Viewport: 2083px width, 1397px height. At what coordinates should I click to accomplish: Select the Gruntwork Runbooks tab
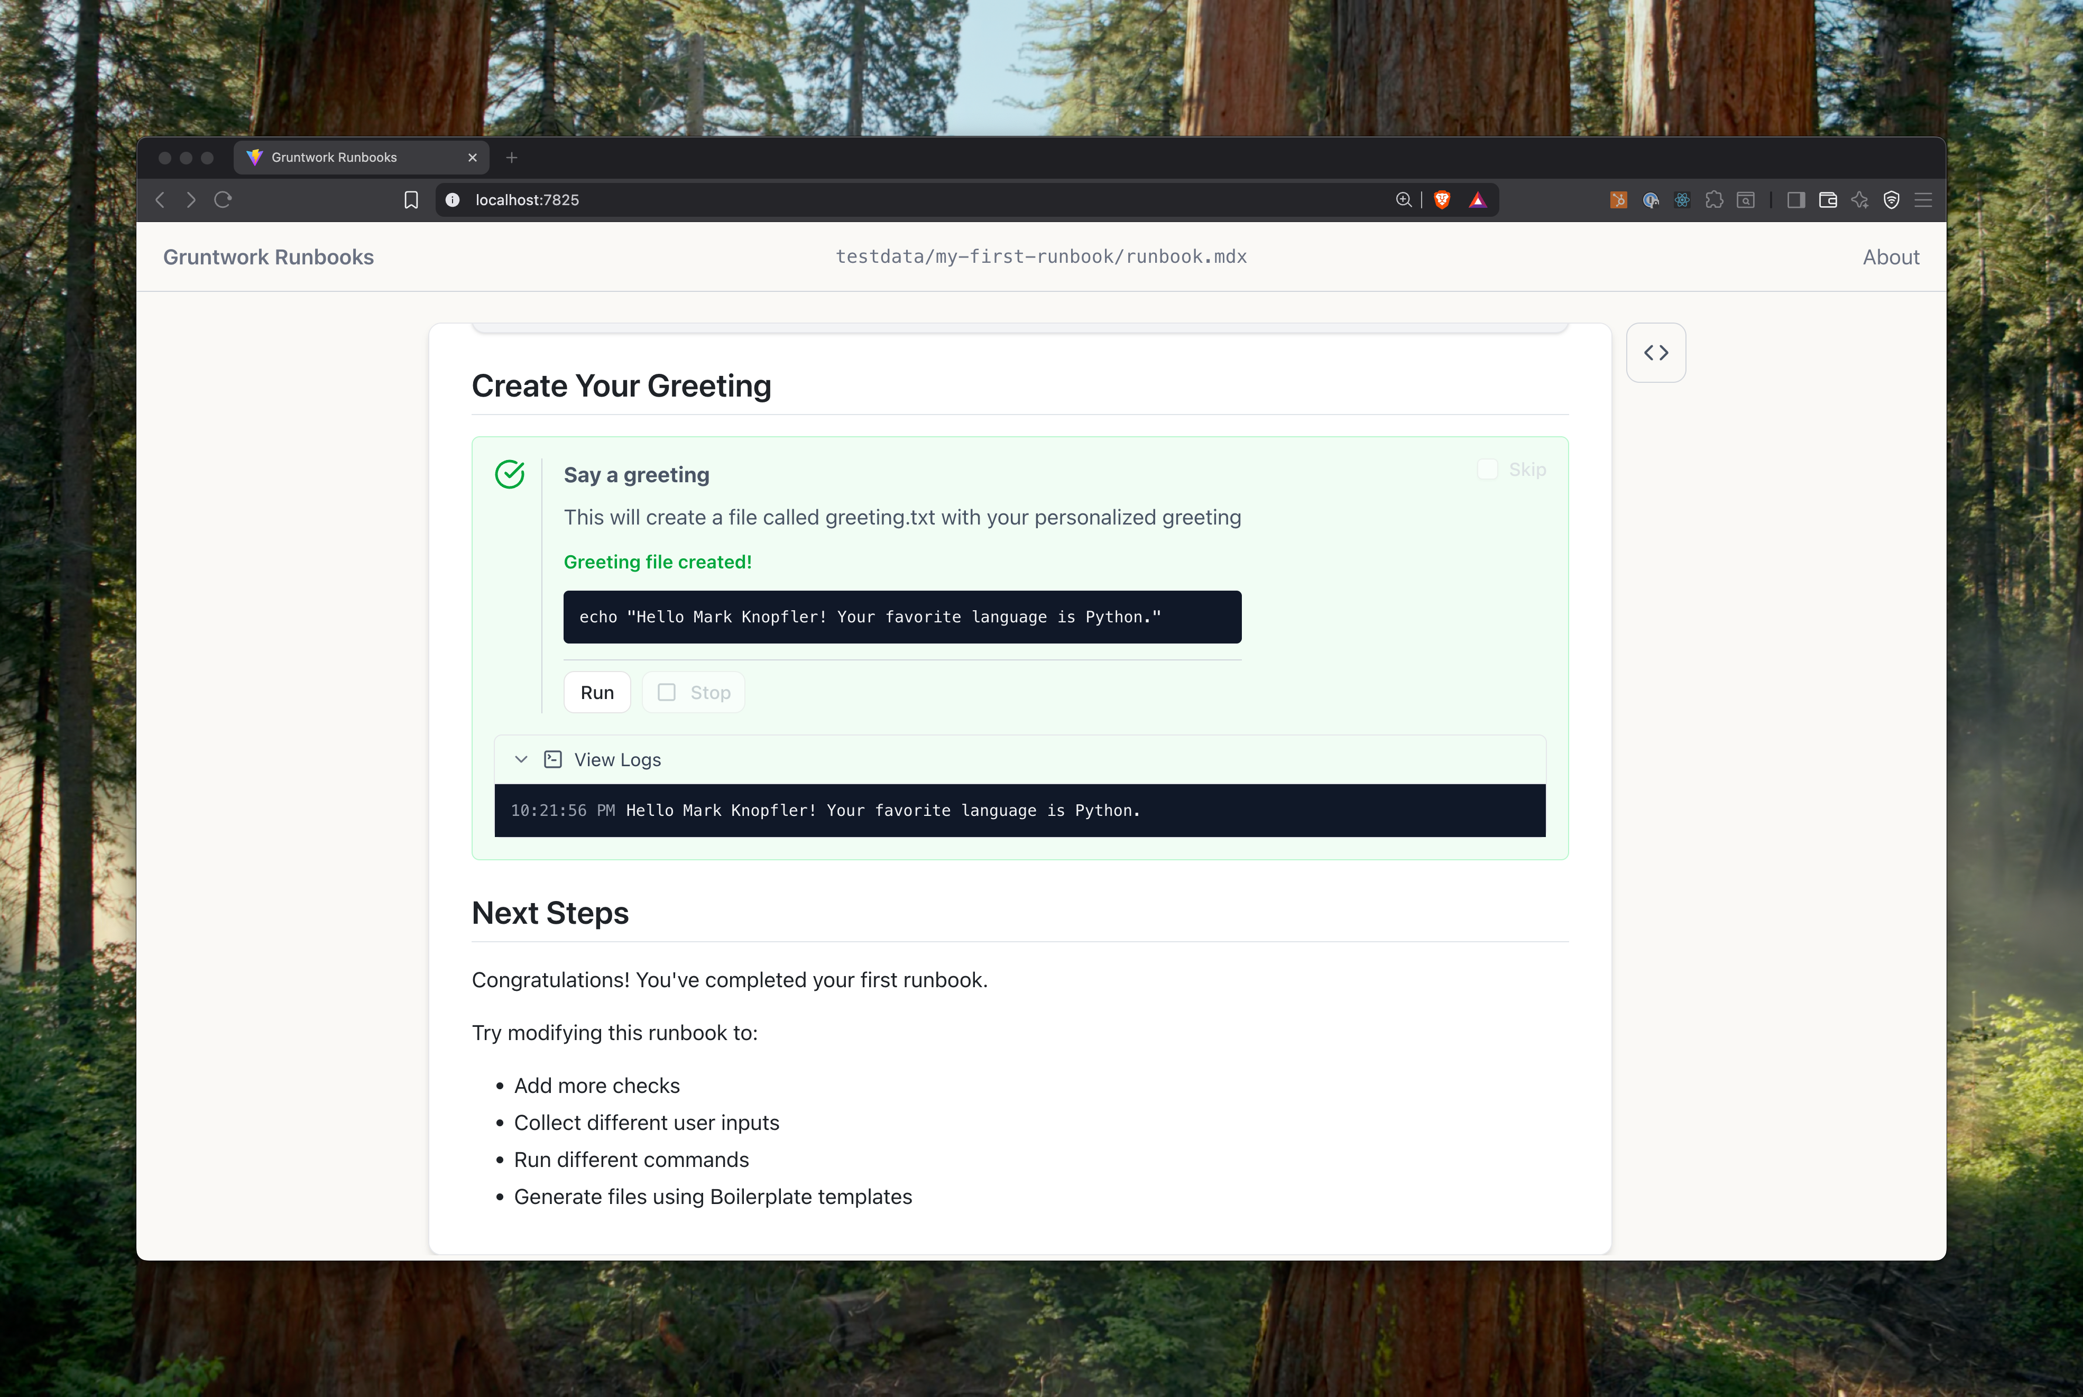tap(334, 157)
